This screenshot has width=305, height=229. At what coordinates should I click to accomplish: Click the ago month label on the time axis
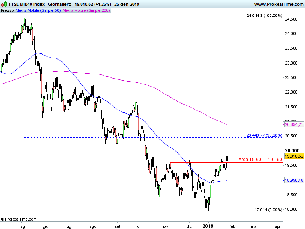point(93,226)
